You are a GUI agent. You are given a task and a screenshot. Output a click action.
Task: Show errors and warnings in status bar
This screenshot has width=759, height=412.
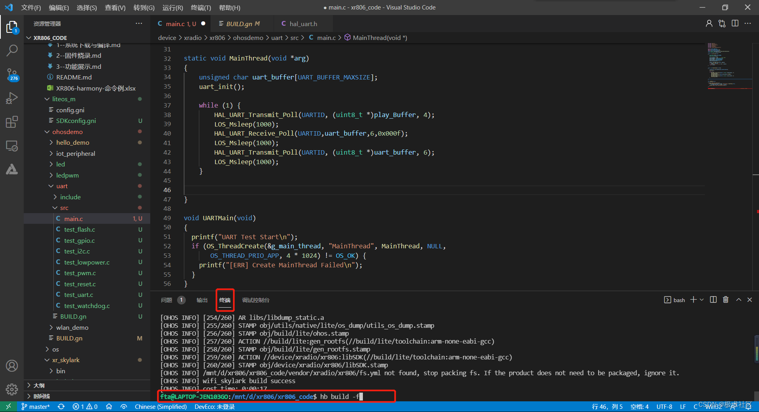(x=85, y=406)
